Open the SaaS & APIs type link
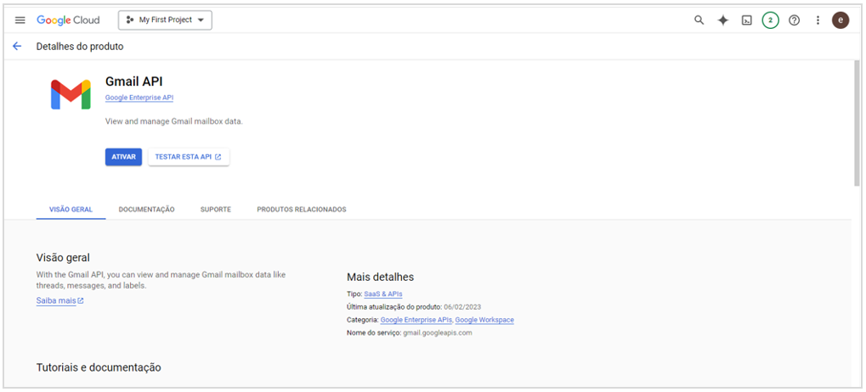 point(382,294)
